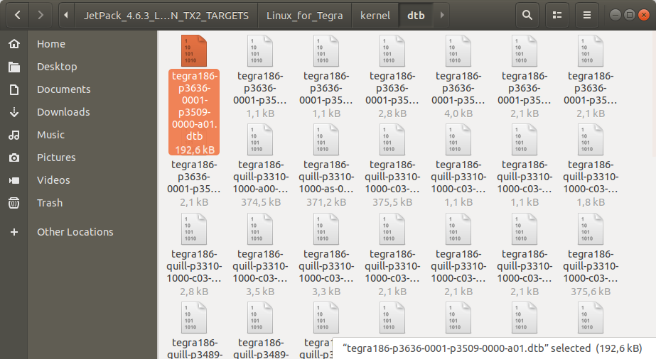This screenshot has width=656, height=359.
Task: Select the 3,5 kB quill-p3310-1000-c03 file icon
Action: (x=260, y=228)
